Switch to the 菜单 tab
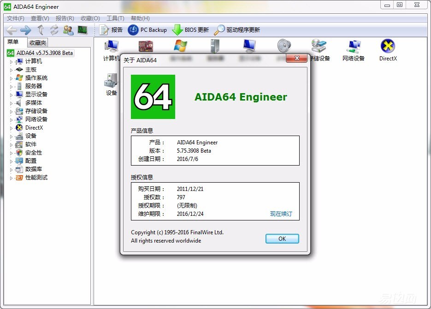431x309 pixels. [x=13, y=42]
